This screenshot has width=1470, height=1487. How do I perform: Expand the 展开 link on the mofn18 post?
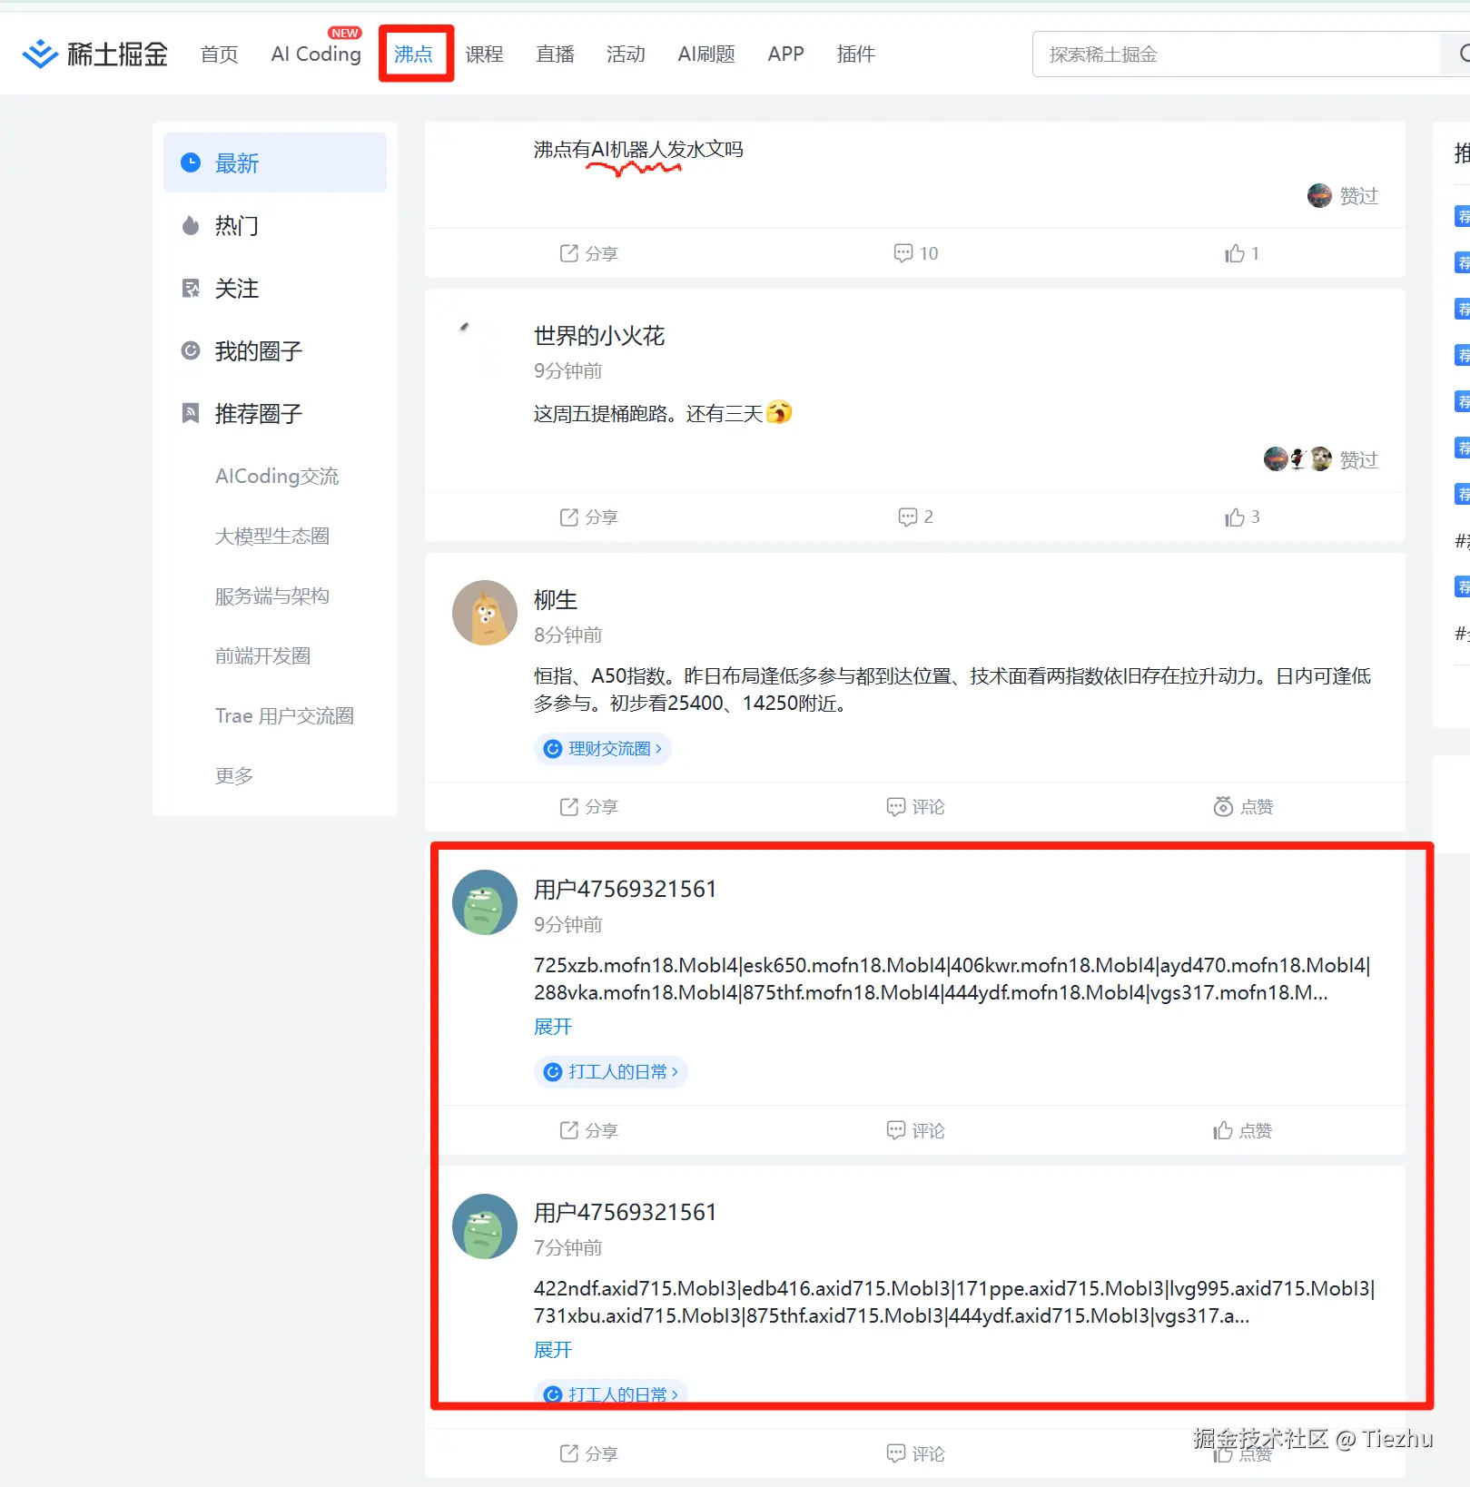tap(552, 1027)
